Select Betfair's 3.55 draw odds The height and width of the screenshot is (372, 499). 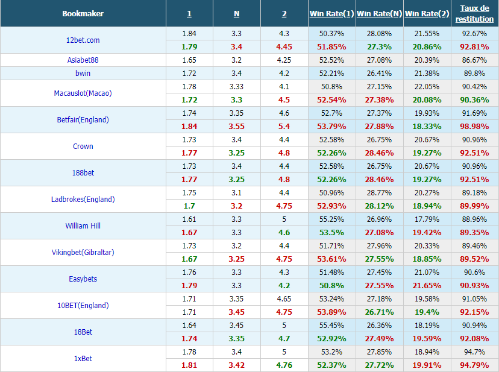click(x=236, y=127)
